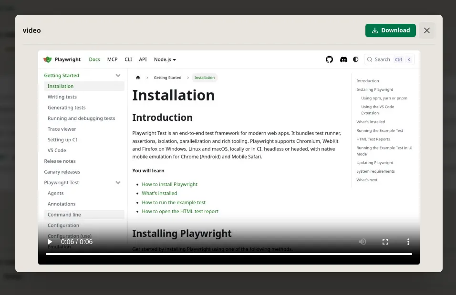Open the Node.js language dropdown
Screen dimensions: 456x295
(165, 59)
